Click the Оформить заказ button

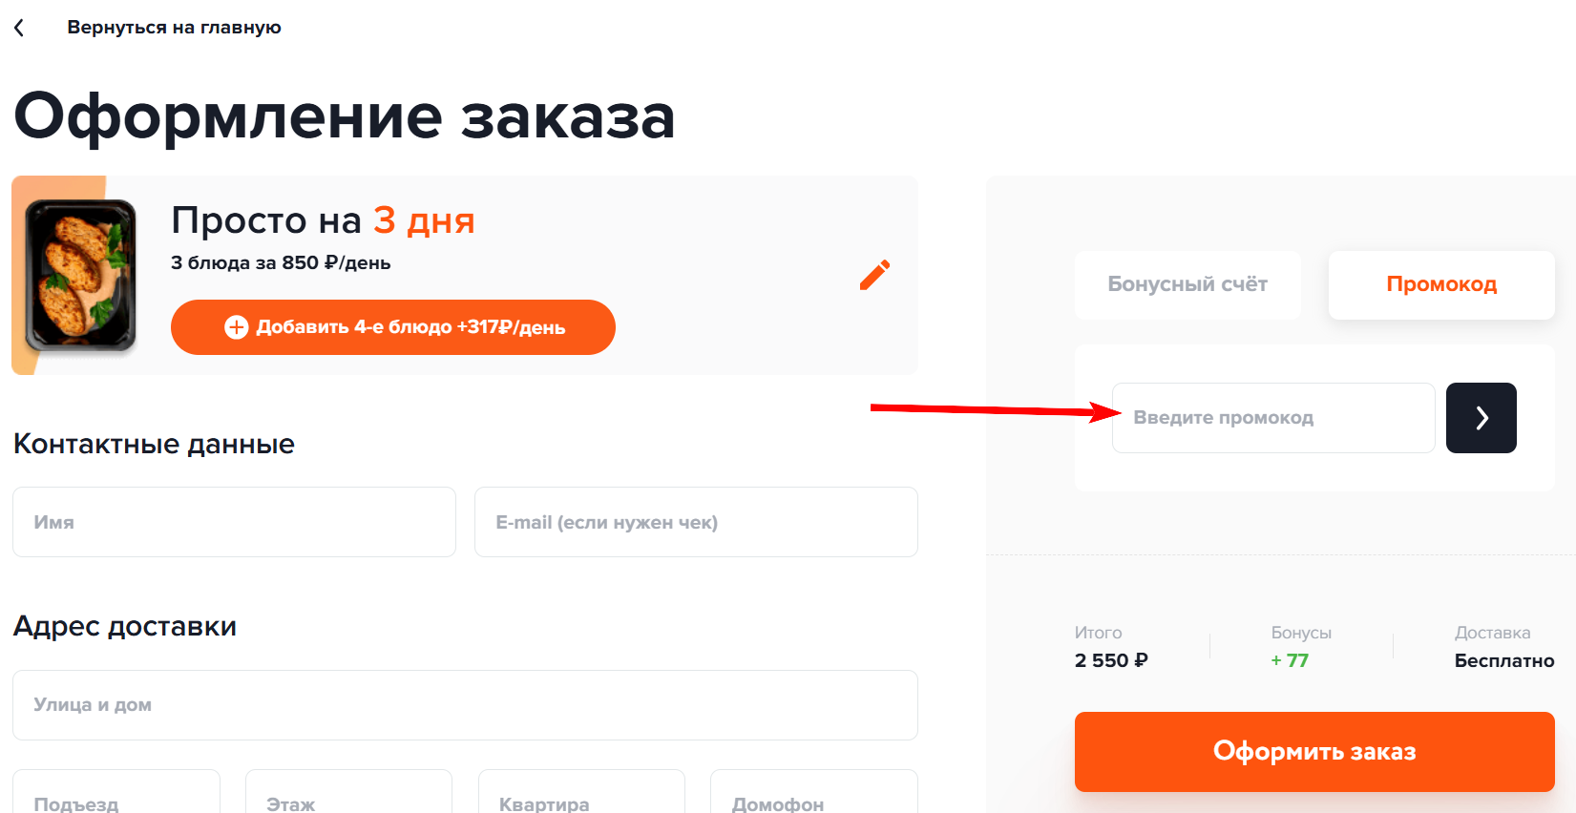1314,751
